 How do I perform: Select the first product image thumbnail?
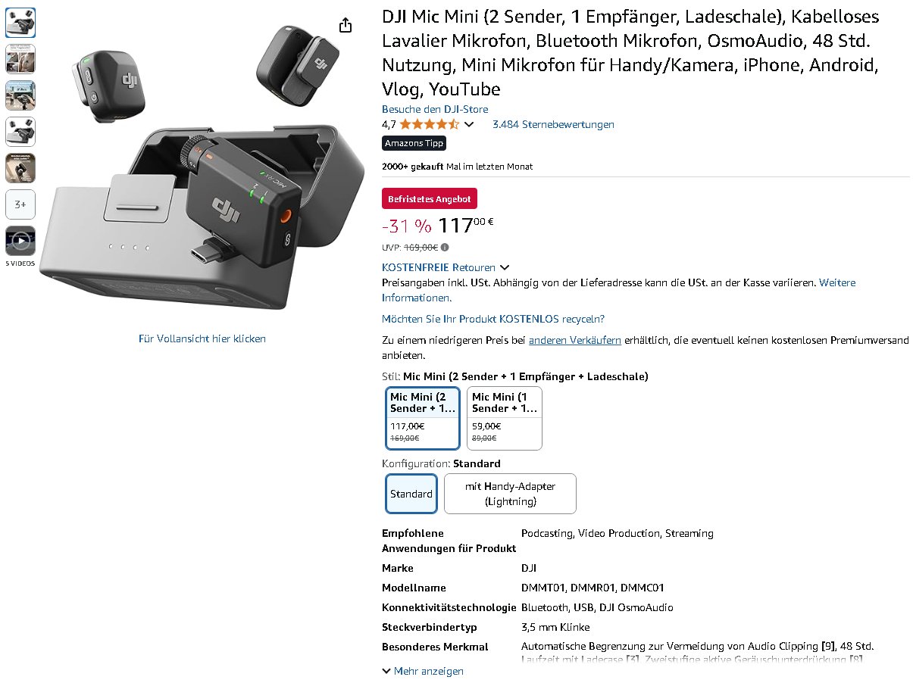pyautogui.click(x=20, y=23)
